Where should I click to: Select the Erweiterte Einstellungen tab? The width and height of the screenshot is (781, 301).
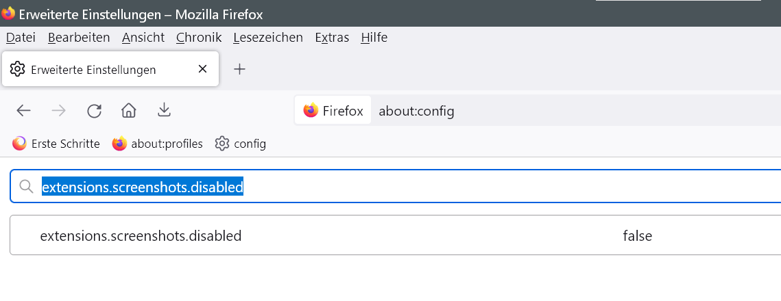(x=93, y=70)
